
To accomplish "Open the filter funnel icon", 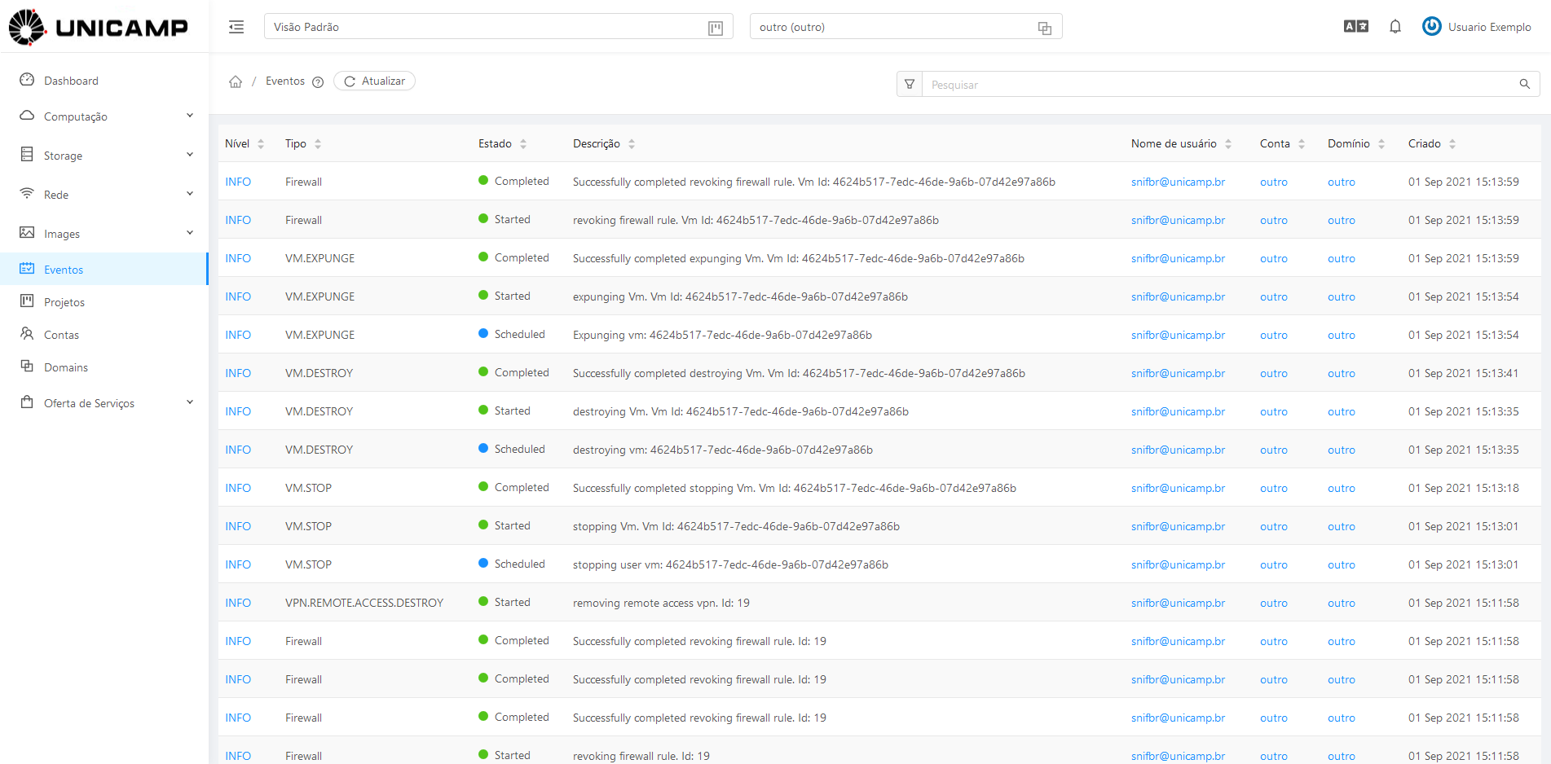I will [910, 84].
